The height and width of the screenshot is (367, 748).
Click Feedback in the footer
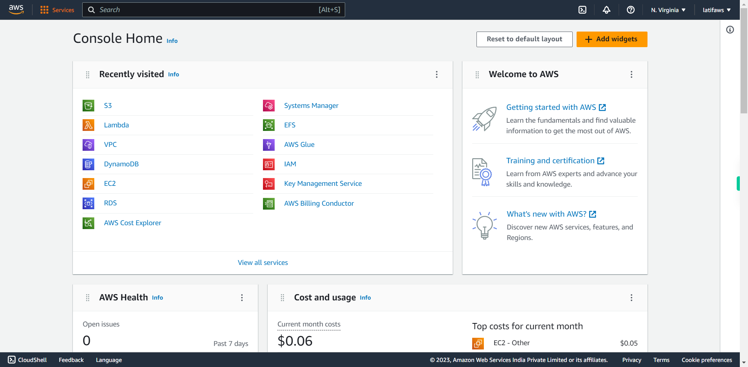coord(71,360)
